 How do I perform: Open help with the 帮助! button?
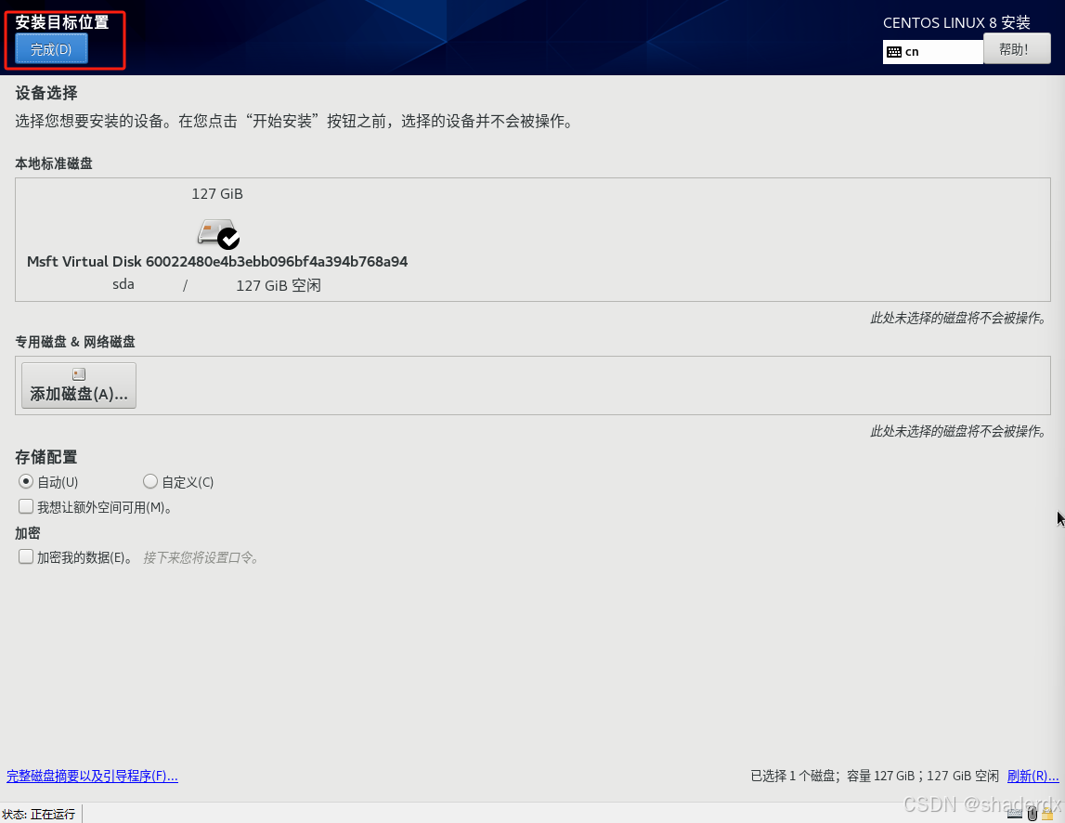point(1016,49)
